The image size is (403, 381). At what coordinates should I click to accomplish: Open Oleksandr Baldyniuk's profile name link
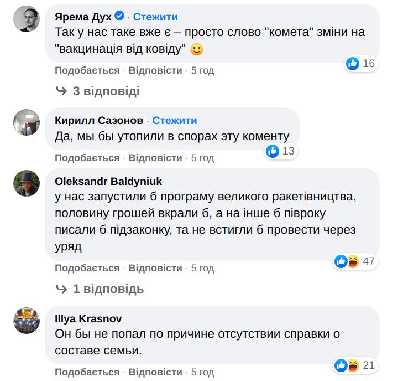(x=109, y=181)
